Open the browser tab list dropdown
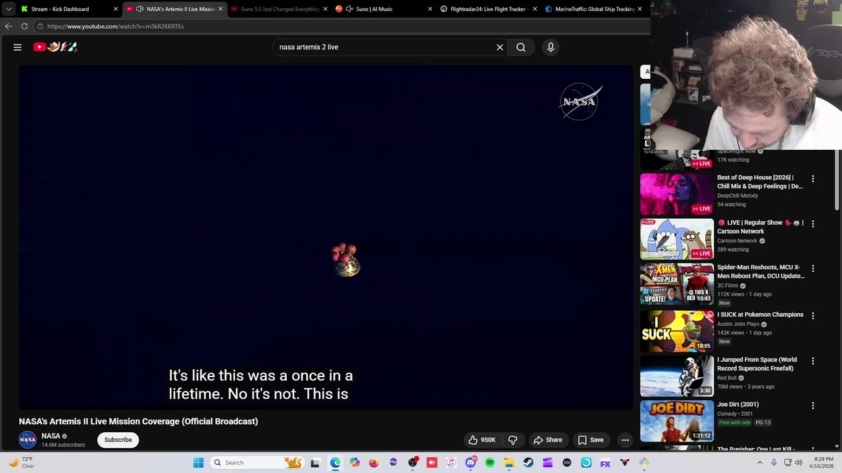Viewport: 842px width, 473px height. pyautogui.click(x=9, y=9)
